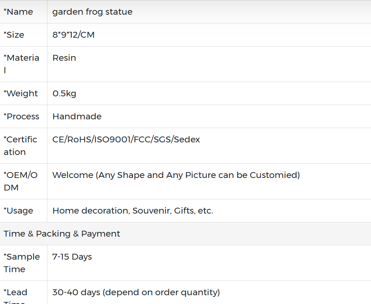The width and height of the screenshot is (371, 304).
Task: Click the 'Home decoration, Souvenir, Gifts' text
Action: tap(132, 211)
